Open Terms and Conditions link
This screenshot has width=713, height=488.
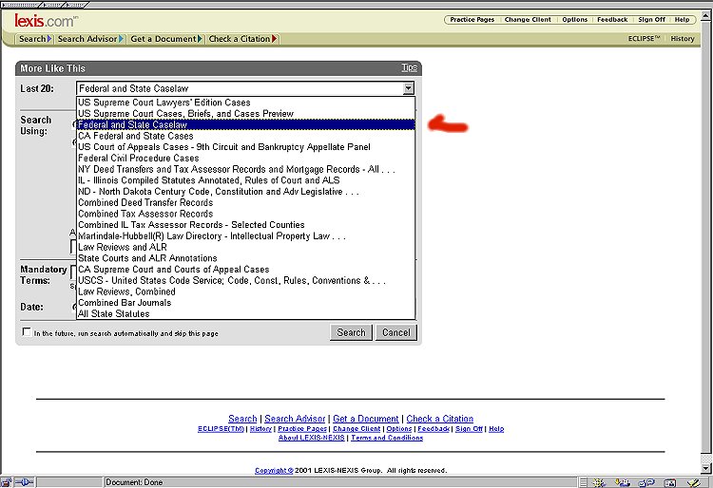coord(387,438)
